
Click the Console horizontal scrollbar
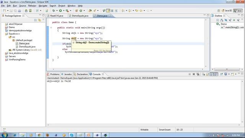click(x=144, y=125)
